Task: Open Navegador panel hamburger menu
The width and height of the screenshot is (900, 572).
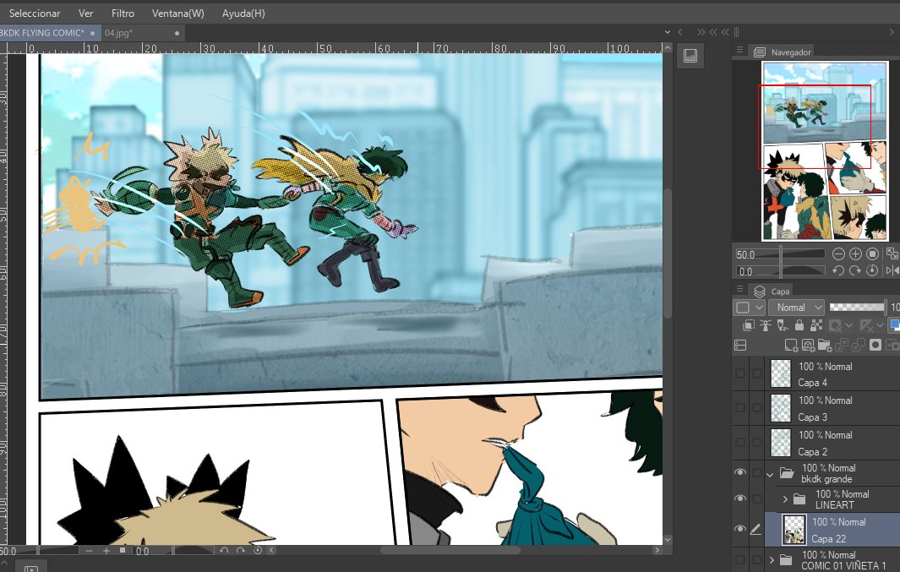Action: point(739,51)
